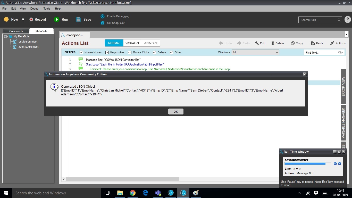Run the csvtojson task
The width and height of the screenshot is (352, 198).
[x=61, y=19]
